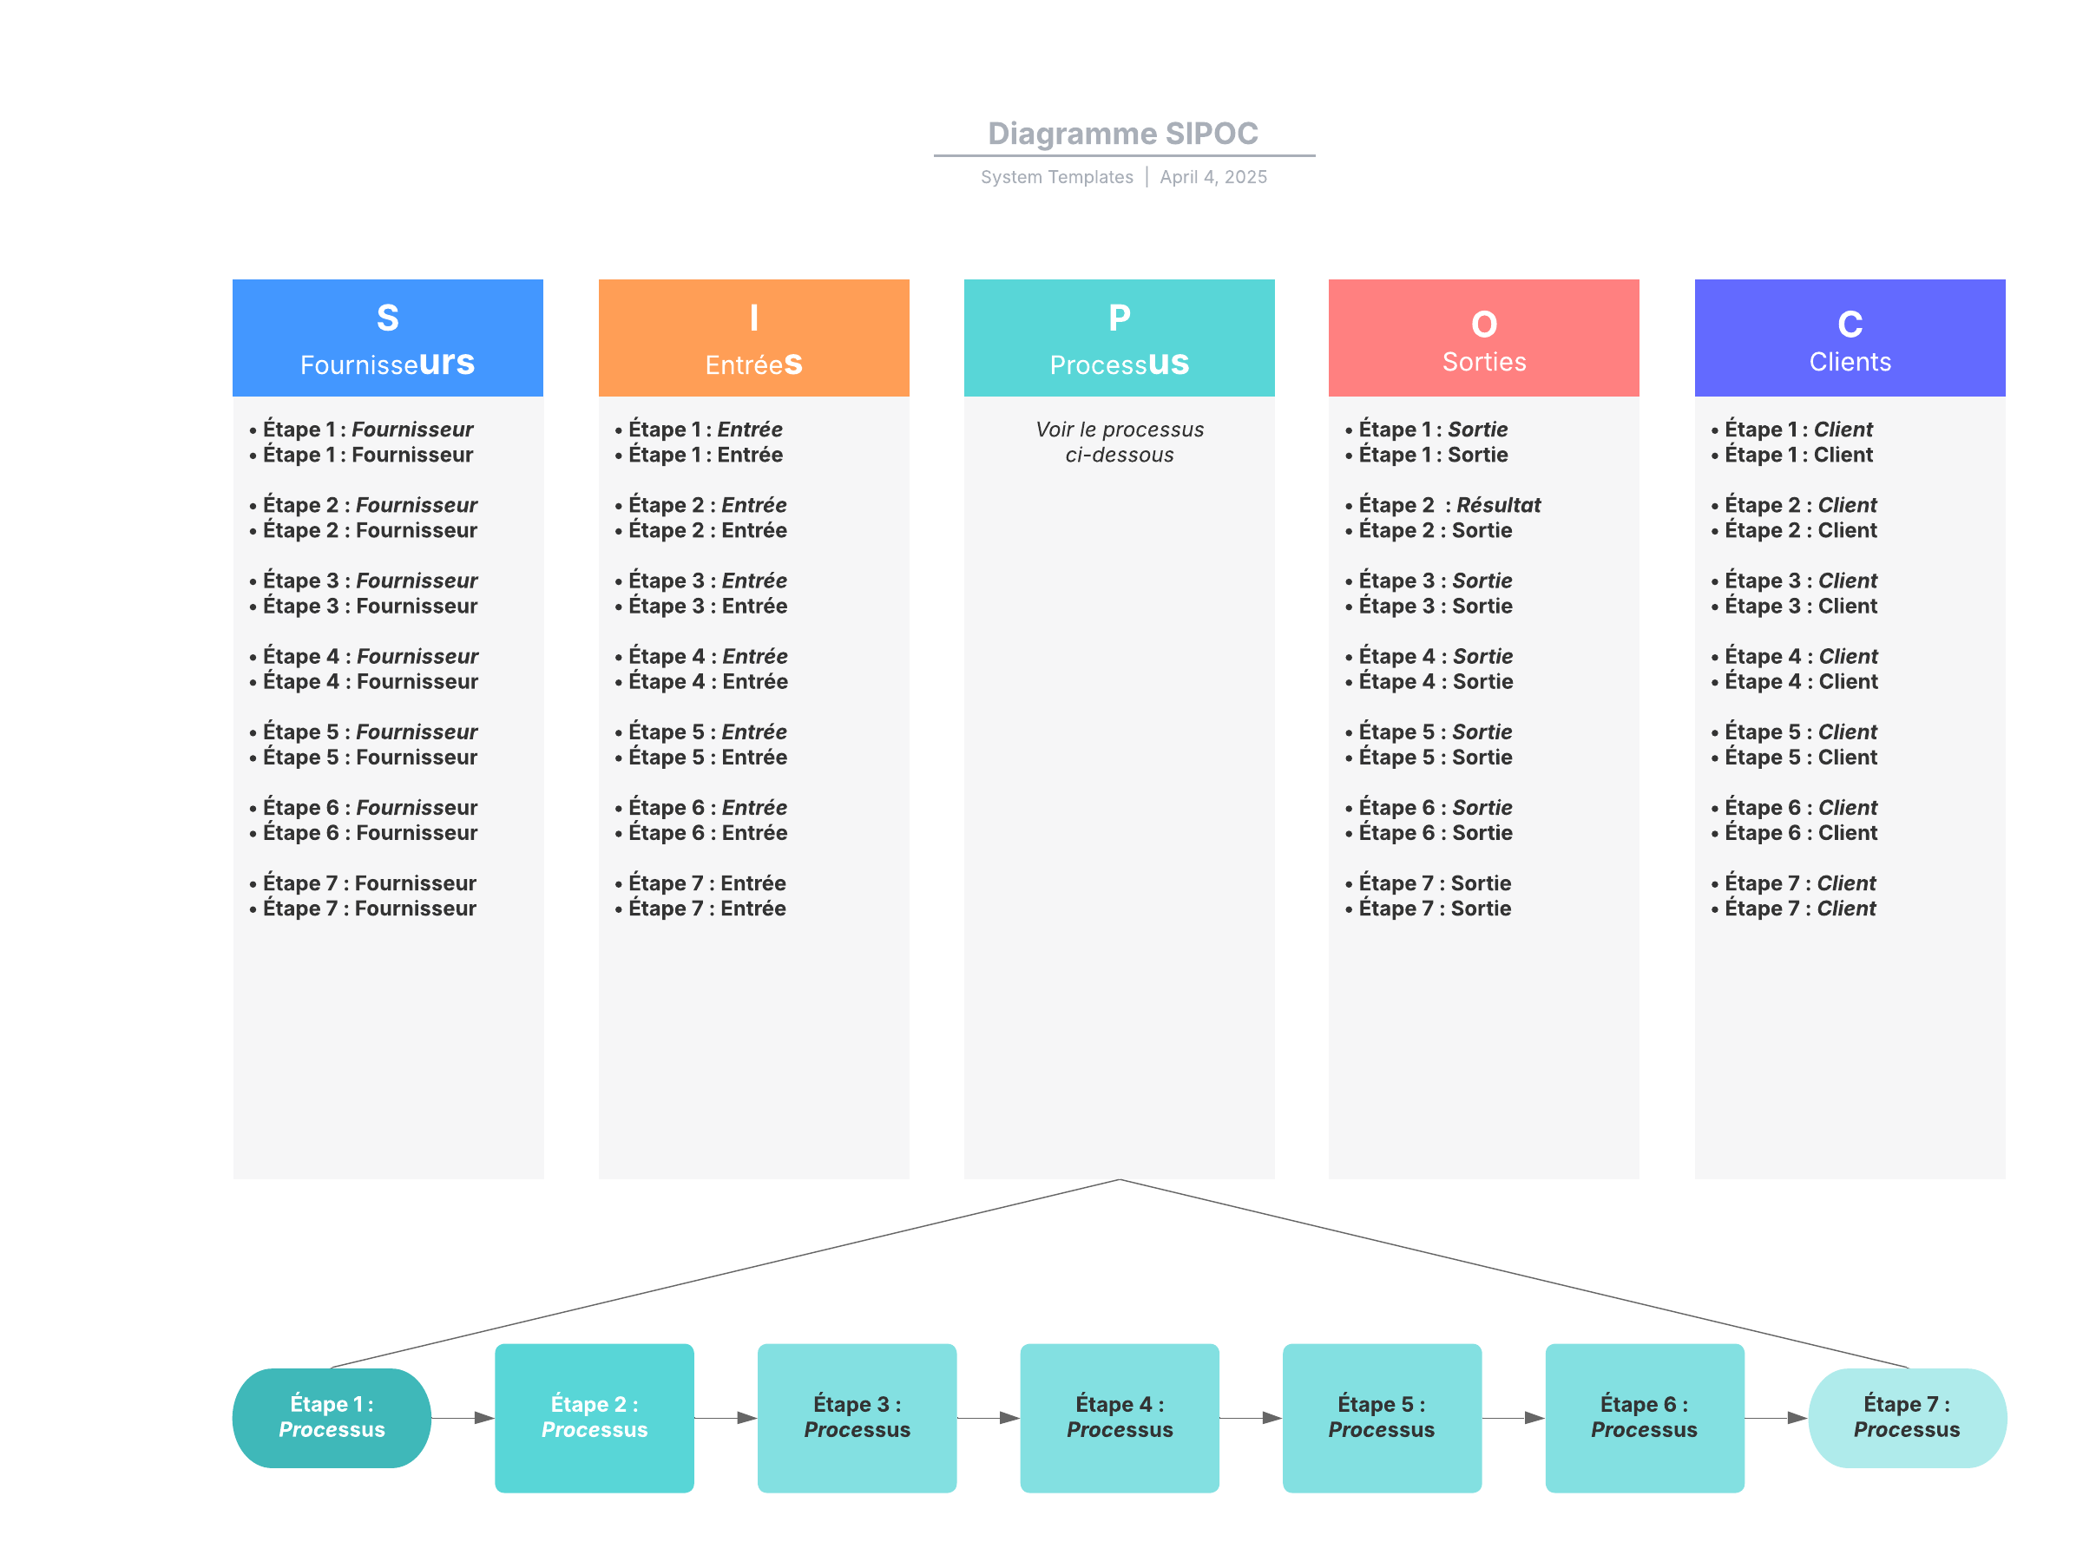Image resolution: width=2083 pixels, height=1568 pixels.
Task: Click the Étape 2 Processus box
Action: 595,1417
